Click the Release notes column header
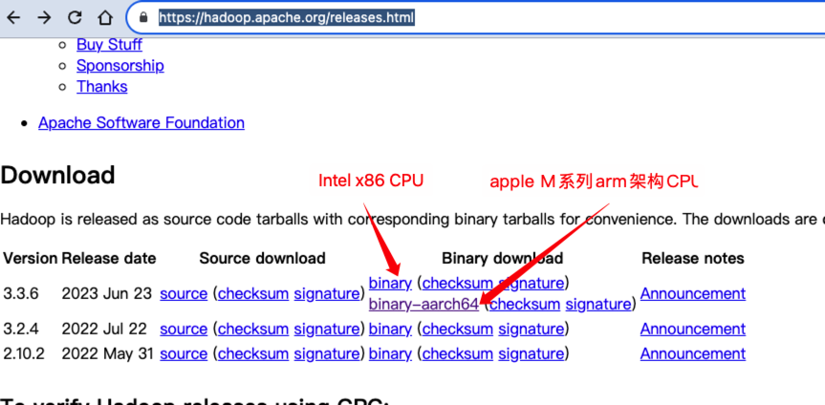 (693, 258)
